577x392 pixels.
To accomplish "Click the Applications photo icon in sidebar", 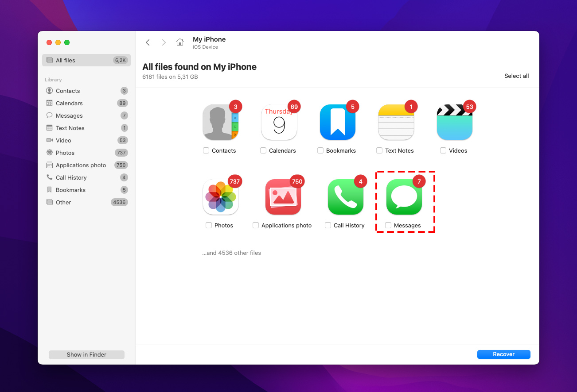I will tap(49, 165).
